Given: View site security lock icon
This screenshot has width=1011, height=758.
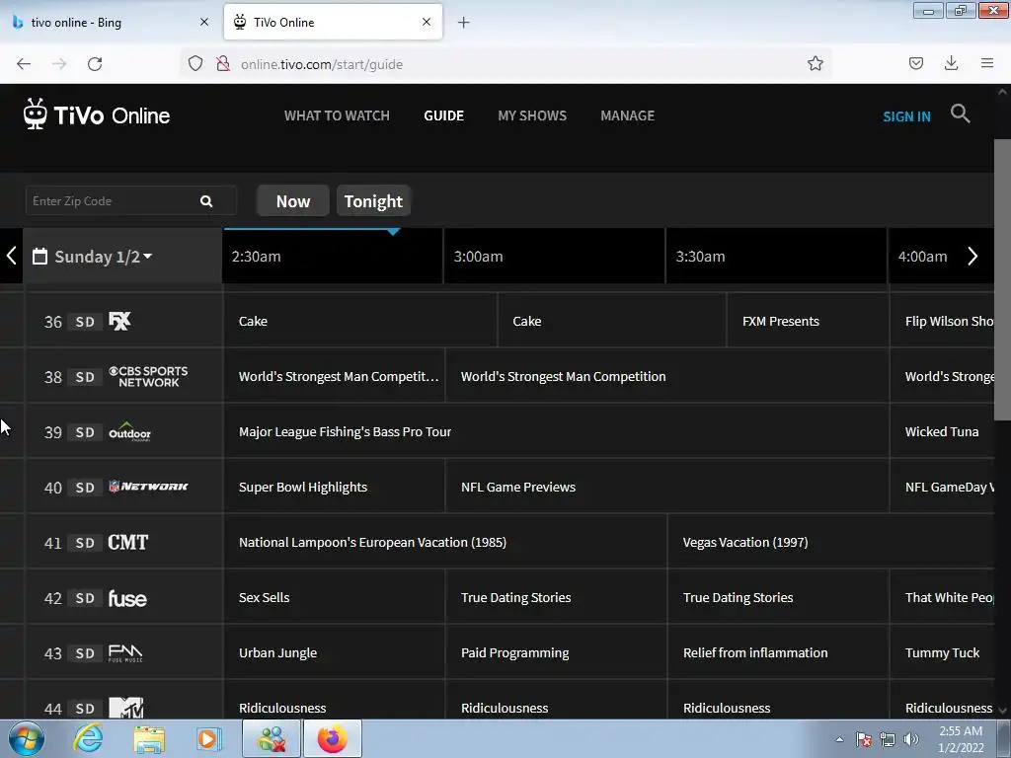Looking at the screenshot, I should [x=223, y=63].
